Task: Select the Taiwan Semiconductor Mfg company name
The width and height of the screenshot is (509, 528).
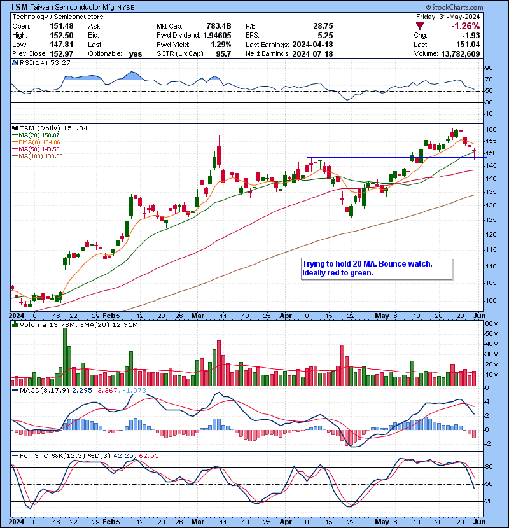Action: [73, 7]
